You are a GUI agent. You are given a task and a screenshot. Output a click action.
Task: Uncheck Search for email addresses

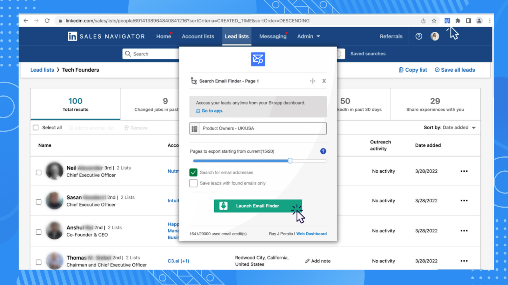click(193, 172)
